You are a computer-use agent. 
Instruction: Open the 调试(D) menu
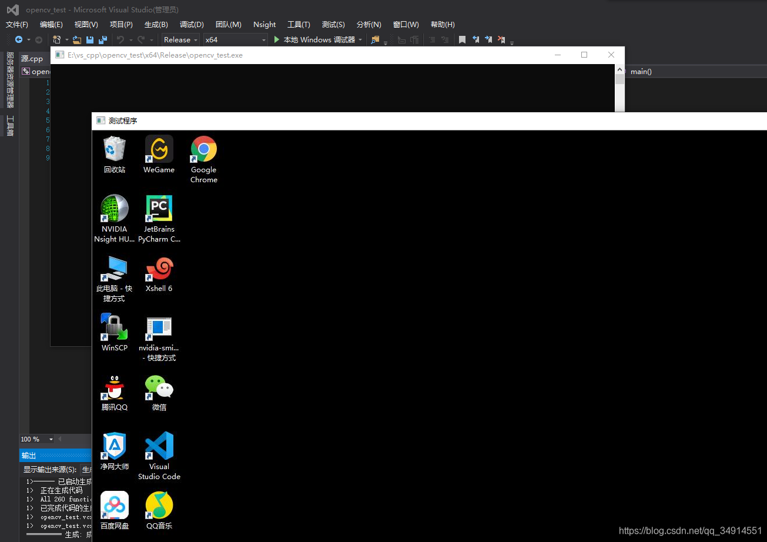pyautogui.click(x=192, y=25)
